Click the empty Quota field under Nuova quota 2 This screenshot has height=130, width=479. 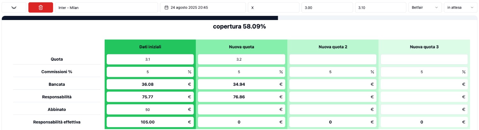coord(333,59)
